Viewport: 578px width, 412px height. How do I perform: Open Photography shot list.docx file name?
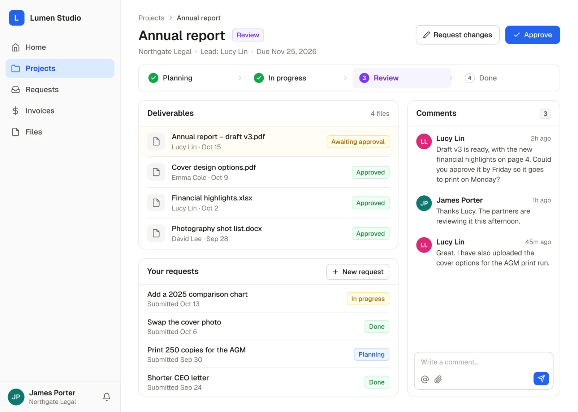click(217, 229)
